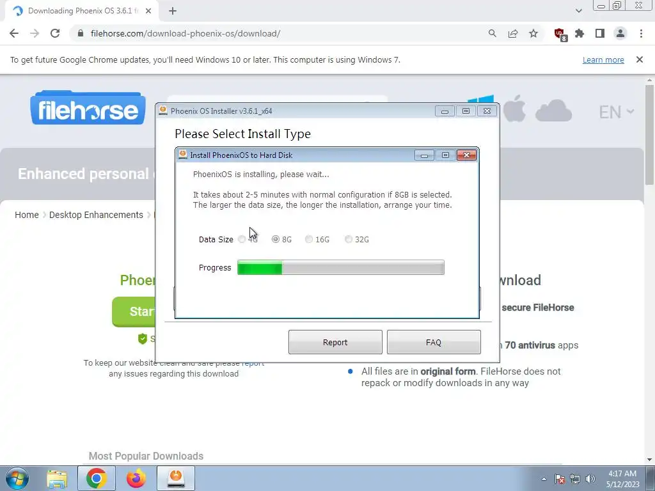Open the tab search chevron
The image size is (655, 491).
click(x=578, y=11)
